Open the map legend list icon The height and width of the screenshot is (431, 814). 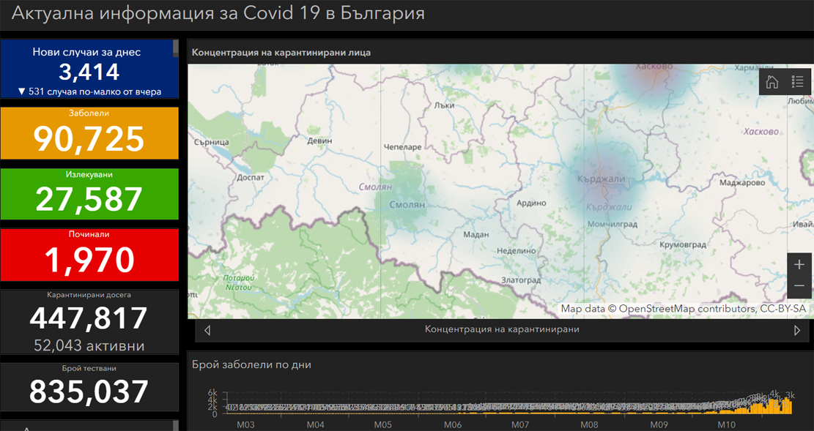point(797,82)
